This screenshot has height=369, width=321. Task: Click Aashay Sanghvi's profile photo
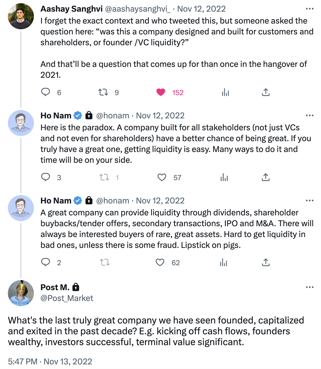(21, 16)
